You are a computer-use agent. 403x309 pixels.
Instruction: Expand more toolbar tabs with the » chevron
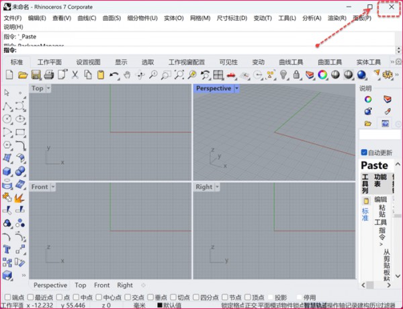click(392, 62)
